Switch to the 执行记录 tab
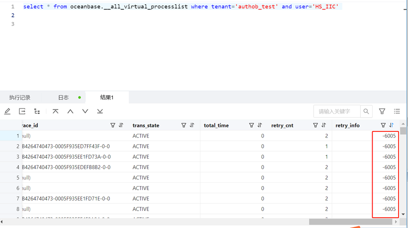 pos(20,98)
